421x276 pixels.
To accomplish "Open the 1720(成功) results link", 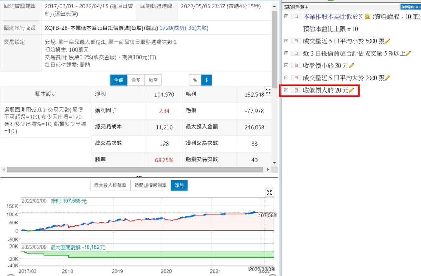I will [x=172, y=28].
